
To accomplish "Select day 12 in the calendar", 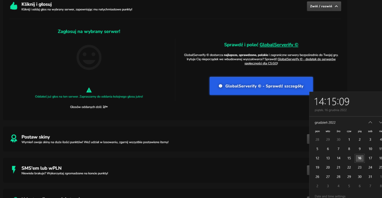I will pyautogui.click(x=317, y=158).
